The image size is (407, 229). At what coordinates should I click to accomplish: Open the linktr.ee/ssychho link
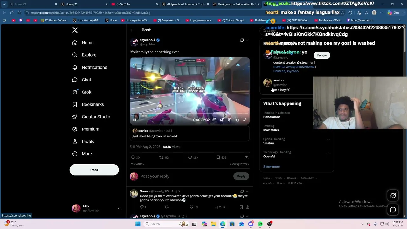tap(286, 71)
